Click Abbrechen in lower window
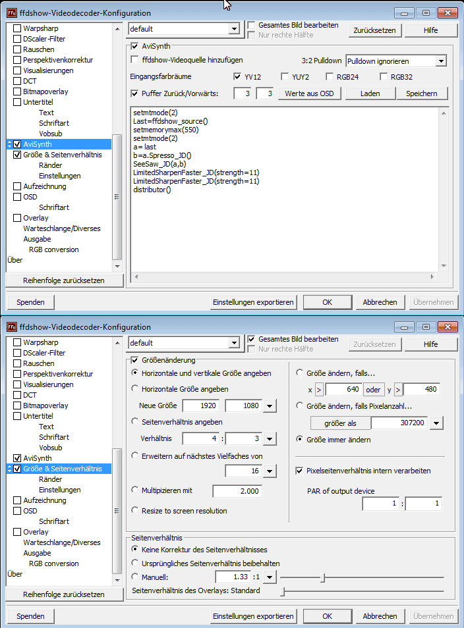This screenshot has height=628, width=464. pos(380,616)
